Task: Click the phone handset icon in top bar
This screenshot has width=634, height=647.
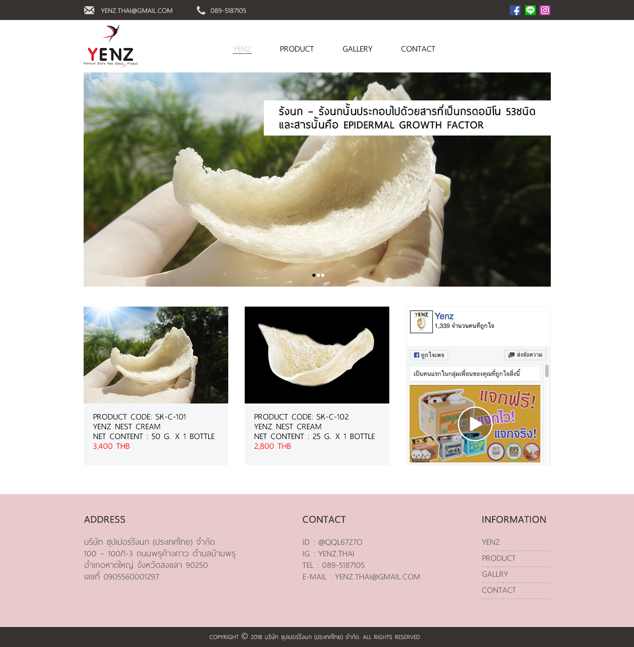Action: (201, 10)
